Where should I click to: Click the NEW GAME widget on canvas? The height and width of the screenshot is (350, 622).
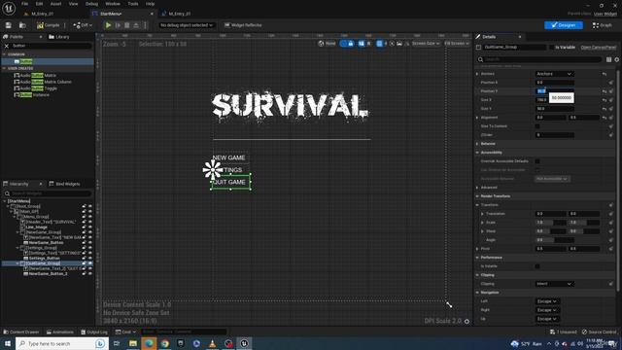(229, 157)
